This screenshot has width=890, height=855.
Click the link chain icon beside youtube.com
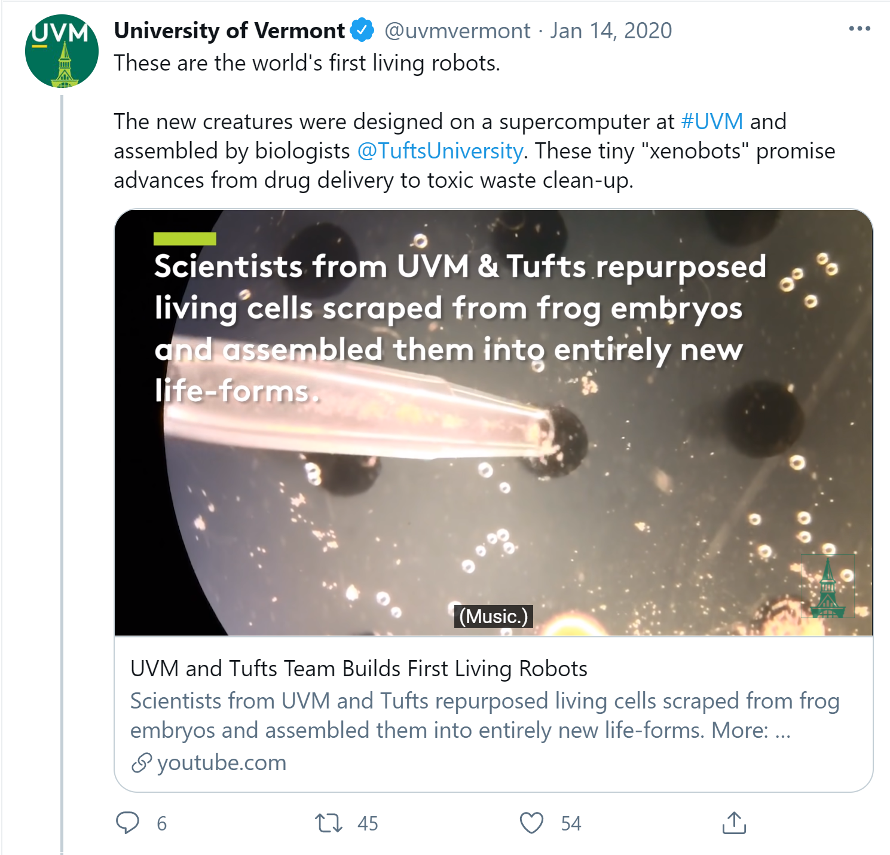[141, 763]
